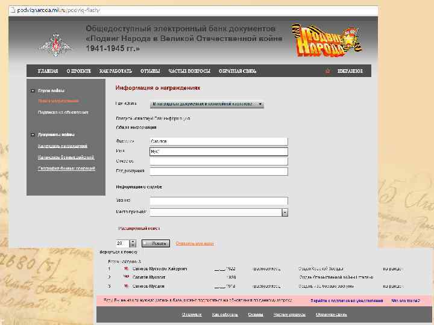This screenshot has height=325, width=434.
Task: Click the Искать search button
Action: pos(156,244)
